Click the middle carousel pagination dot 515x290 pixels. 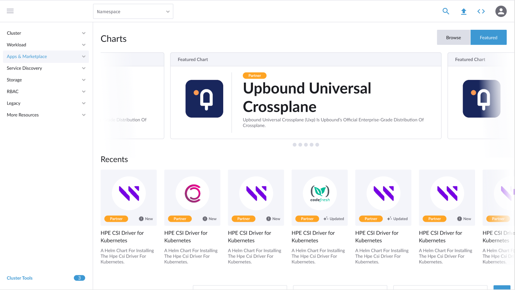tap(306, 144)
